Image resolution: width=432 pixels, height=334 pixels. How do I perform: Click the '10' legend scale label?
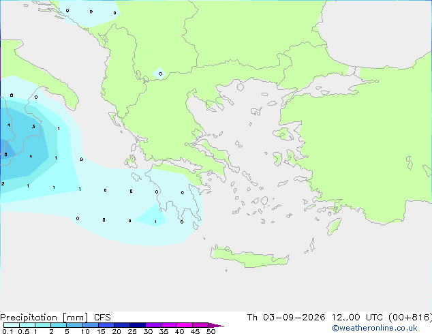[85, 331]
